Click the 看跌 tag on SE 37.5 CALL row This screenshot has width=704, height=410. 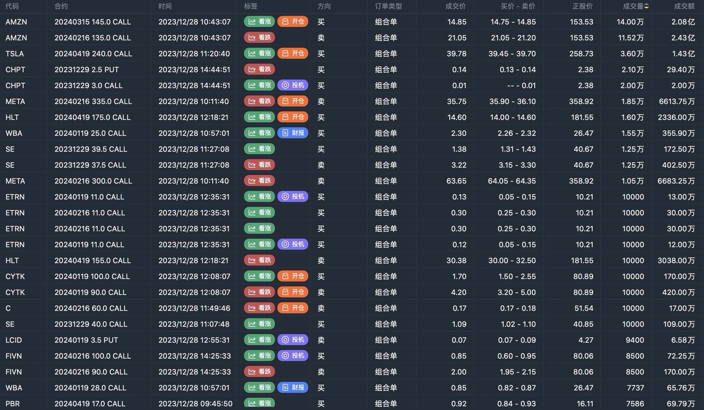tap(259, 165)
